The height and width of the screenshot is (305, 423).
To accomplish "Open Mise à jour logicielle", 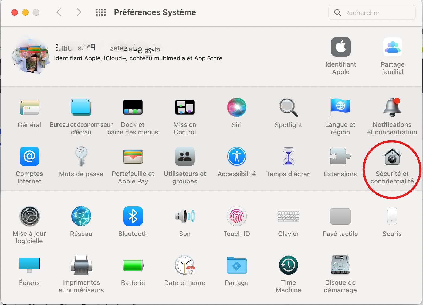I will pos(29,216).
